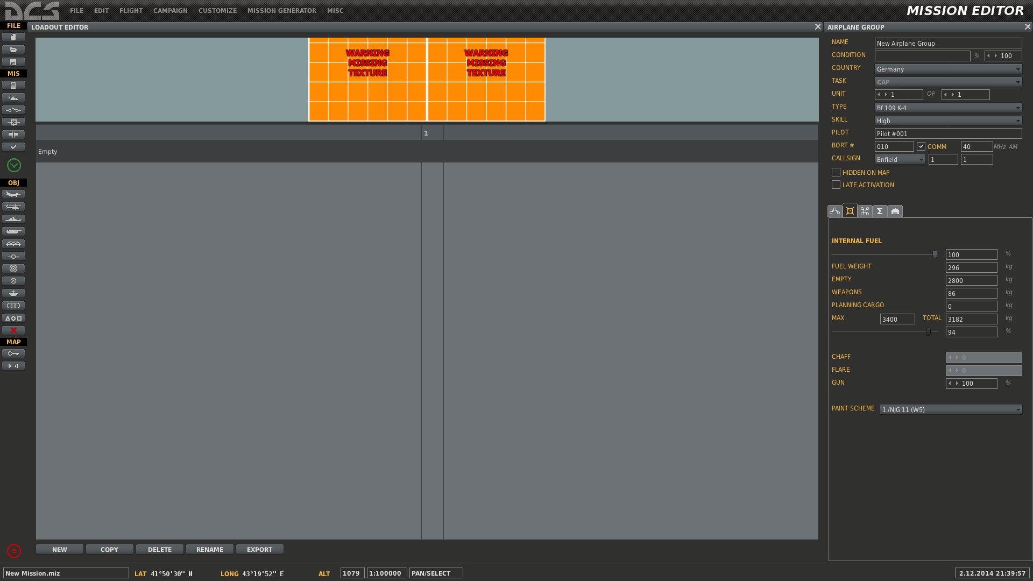Click the total weight percentage slider handle
This screenshot has height=581, width=1033.
pyautogui.click(x=929, y=331)
